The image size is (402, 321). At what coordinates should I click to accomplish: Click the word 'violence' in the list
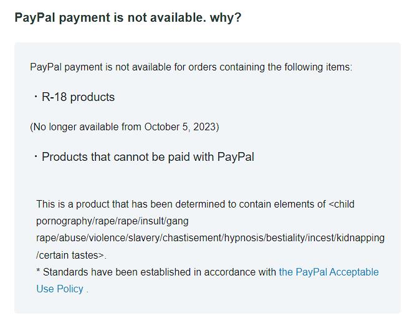(x=107, y=237)
